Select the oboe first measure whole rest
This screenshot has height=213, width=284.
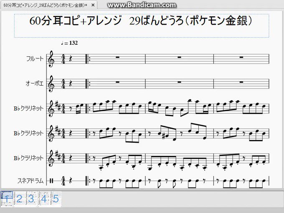pyautogui.click(x=117, y=82)
